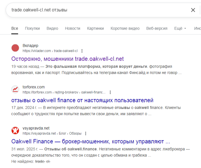
Task: Click the torforex.com chart favicon
Action: tap(15, 89)
